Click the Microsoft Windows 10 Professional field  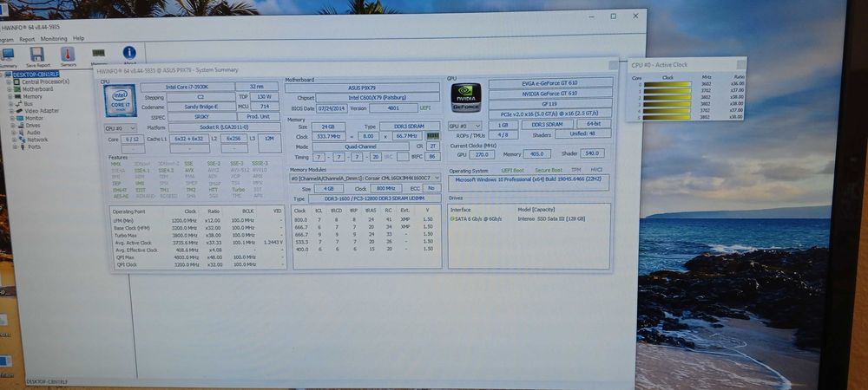tap(529, 182)
